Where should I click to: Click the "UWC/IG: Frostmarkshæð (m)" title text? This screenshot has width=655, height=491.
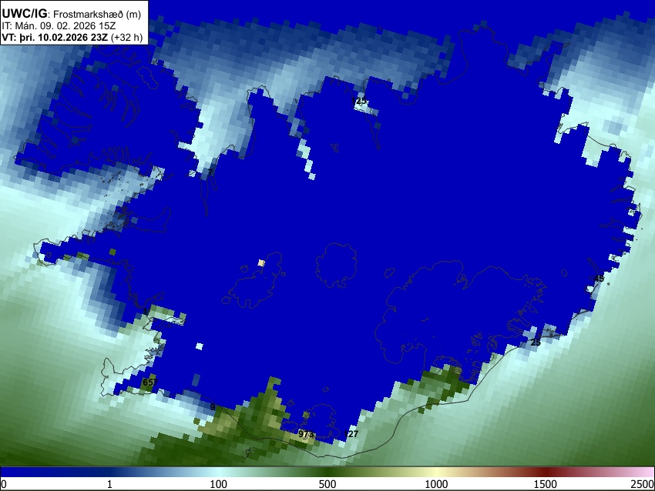pyautogui.click(x=72, y=14)
